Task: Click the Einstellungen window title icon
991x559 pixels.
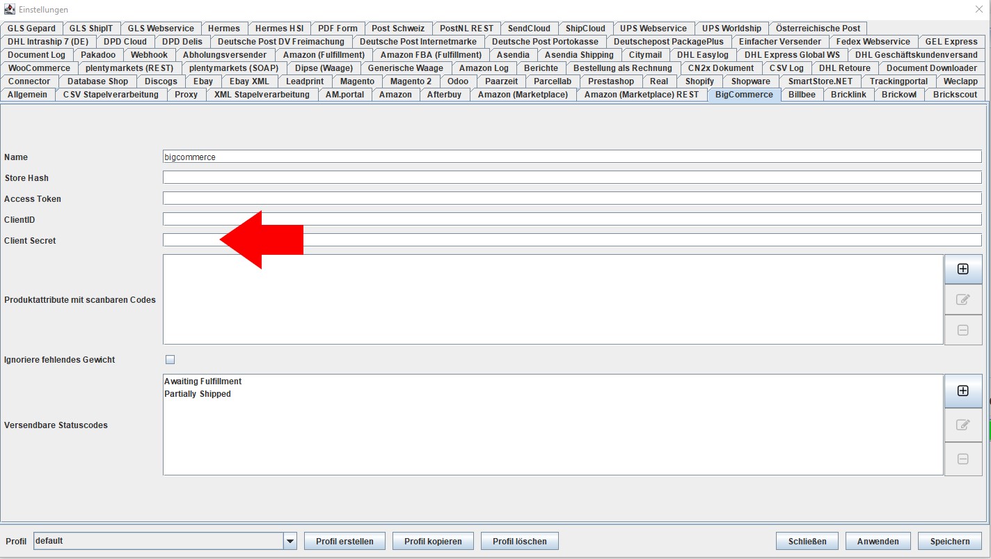Action: 10,9
